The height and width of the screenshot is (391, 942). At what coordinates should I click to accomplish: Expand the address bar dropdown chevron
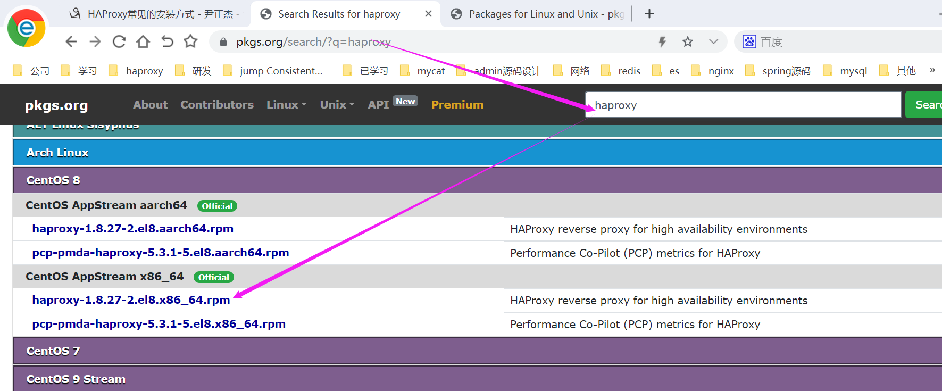point(713,41)
